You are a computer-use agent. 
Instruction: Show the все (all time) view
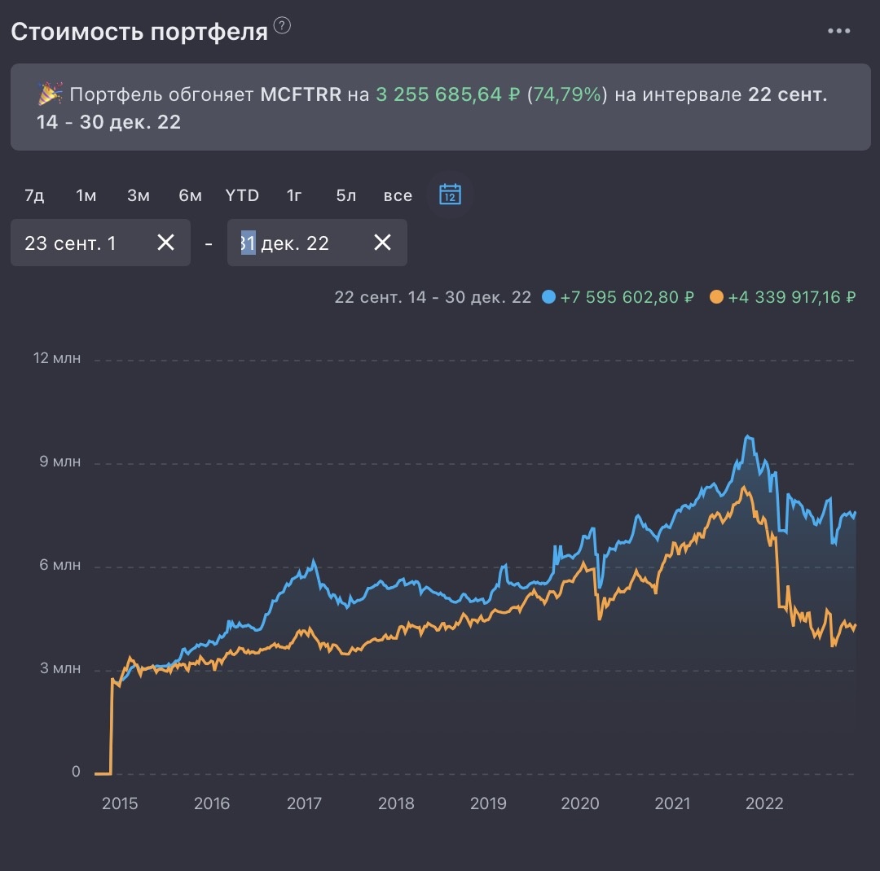[x=398, y=195]
